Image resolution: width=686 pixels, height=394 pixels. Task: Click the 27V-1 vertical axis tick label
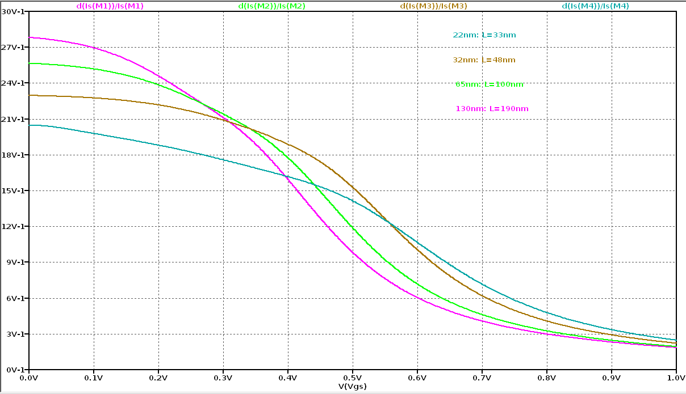14,47
